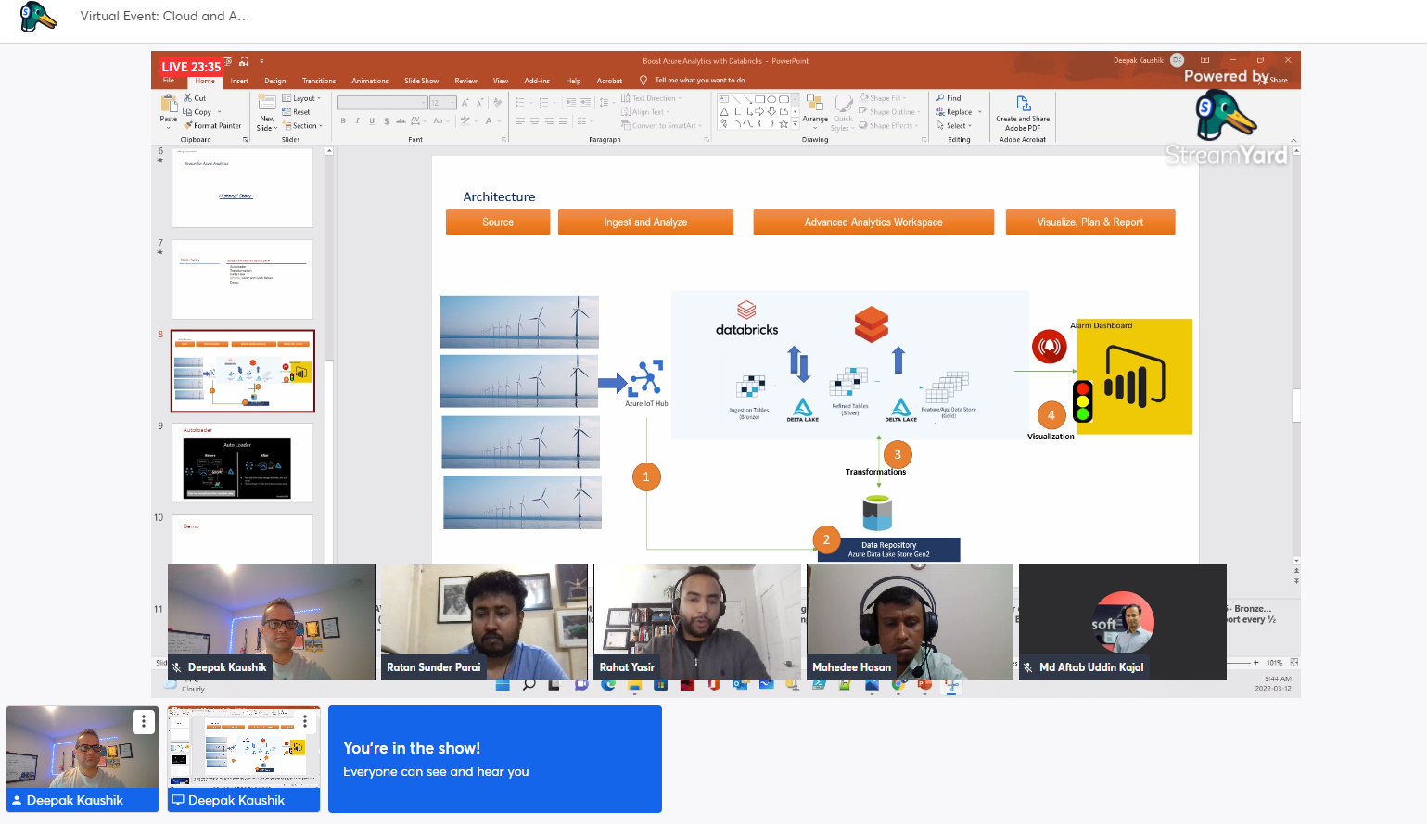The width and height of the screenshot is (1427, 824).
Task: Open options menu on Deepak Kaushik camera tile
Action: coord(144,721)
